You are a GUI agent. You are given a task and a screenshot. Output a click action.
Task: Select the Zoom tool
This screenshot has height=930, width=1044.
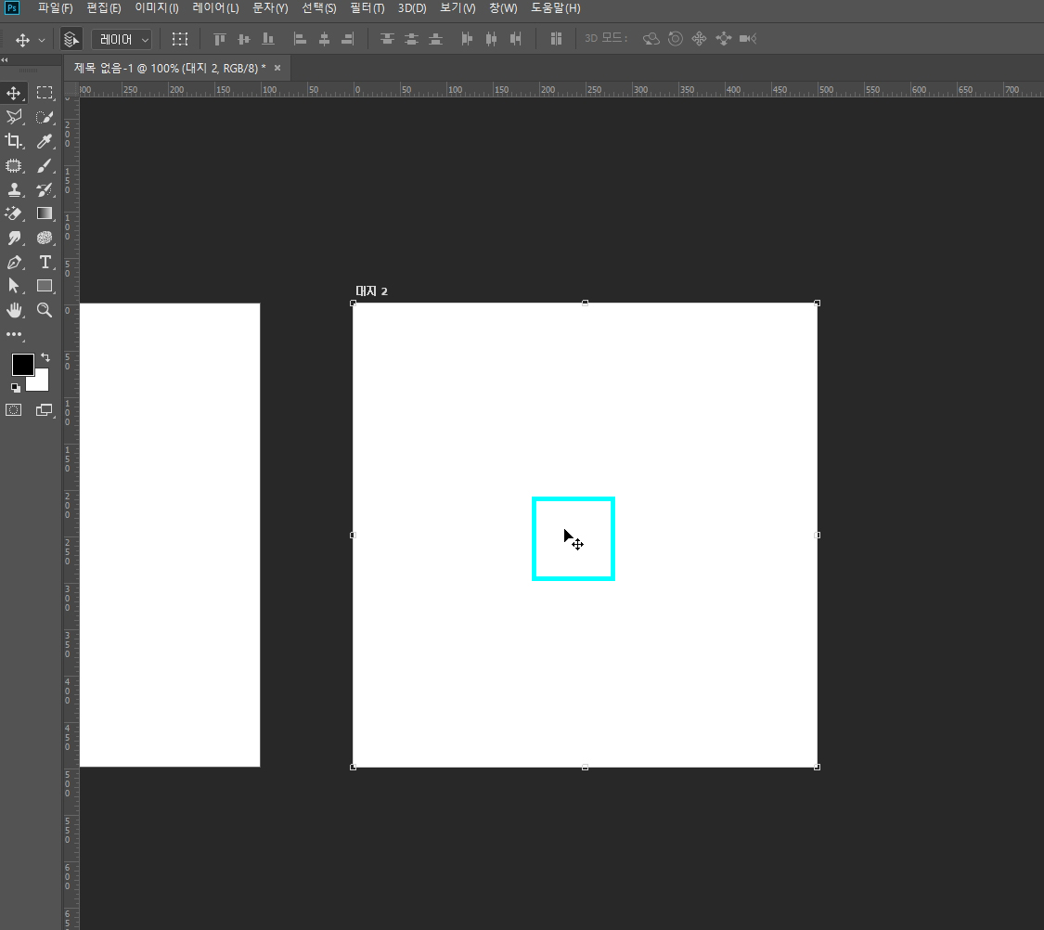(x=45, y=310)
